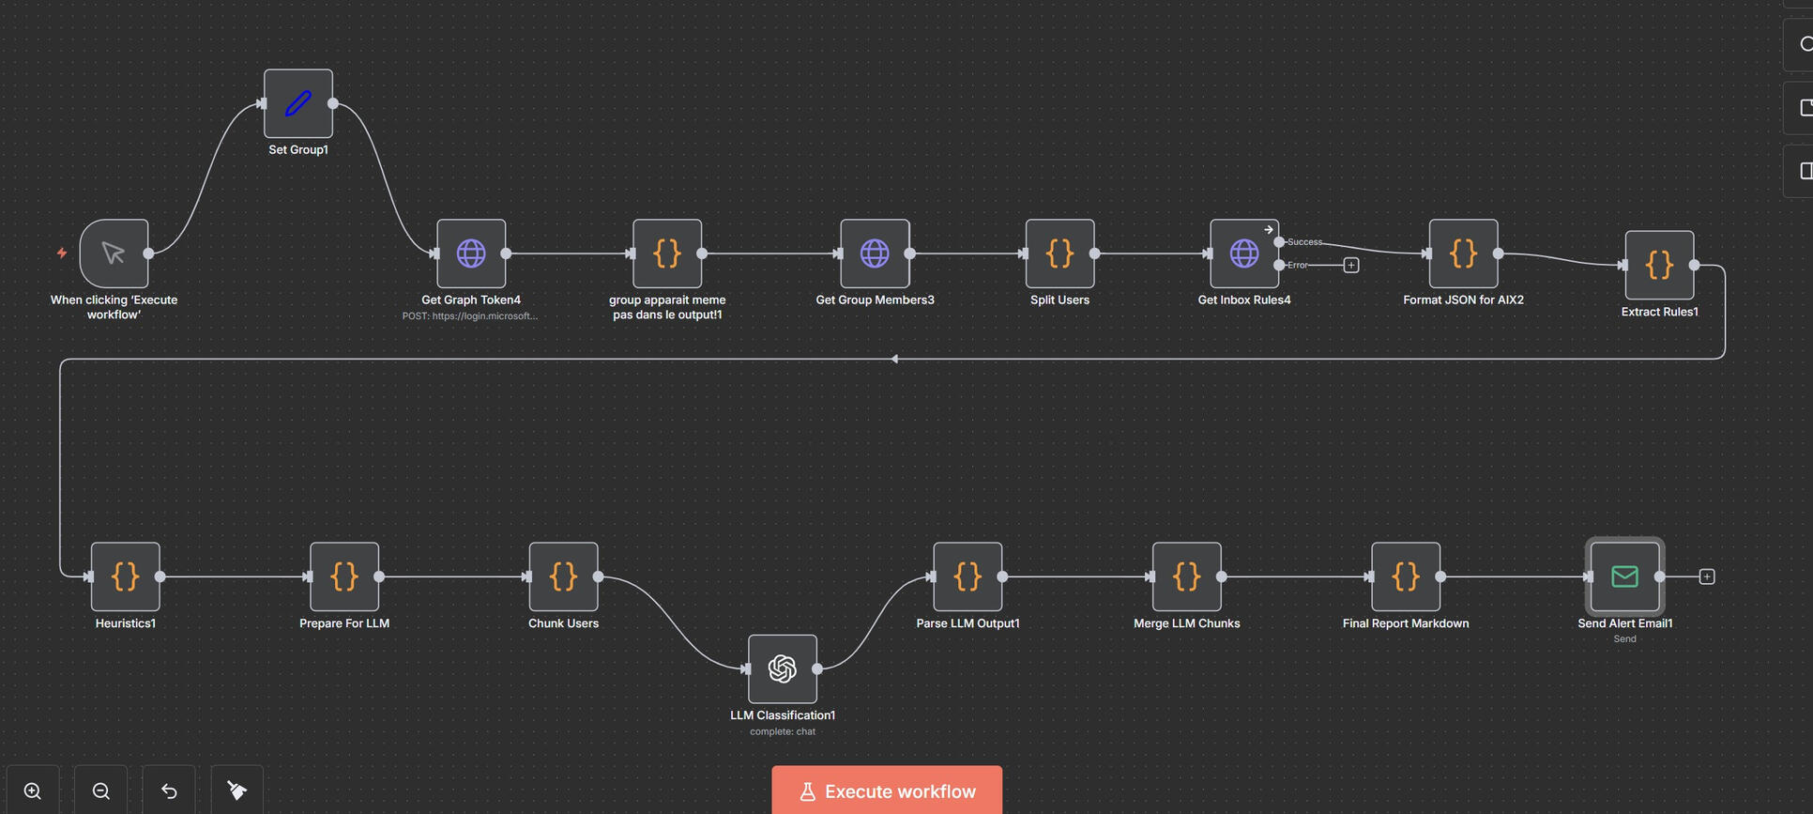Viewport: 1813px width, 814px height.
Task: Click the undo arrow canvas control
Action: (x=169, y=791)
